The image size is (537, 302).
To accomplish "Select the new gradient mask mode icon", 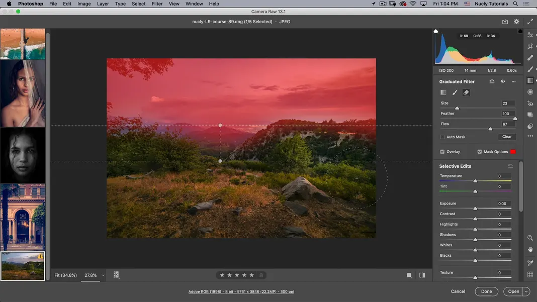I will (x=443, y=92).
